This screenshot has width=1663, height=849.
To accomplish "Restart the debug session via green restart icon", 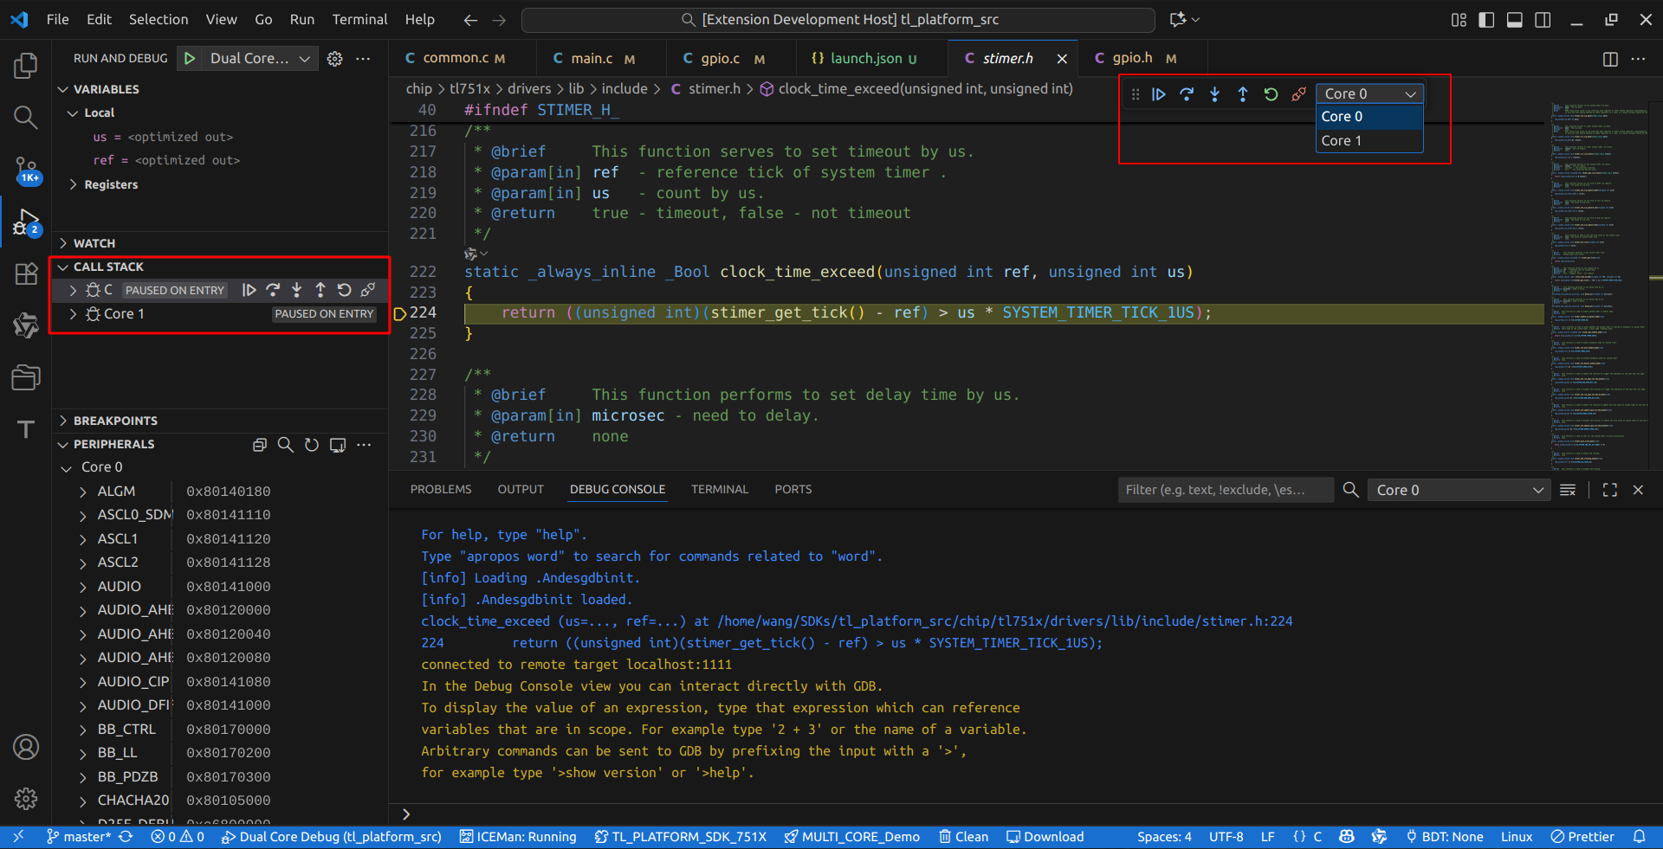I will tap(1270, 94).
